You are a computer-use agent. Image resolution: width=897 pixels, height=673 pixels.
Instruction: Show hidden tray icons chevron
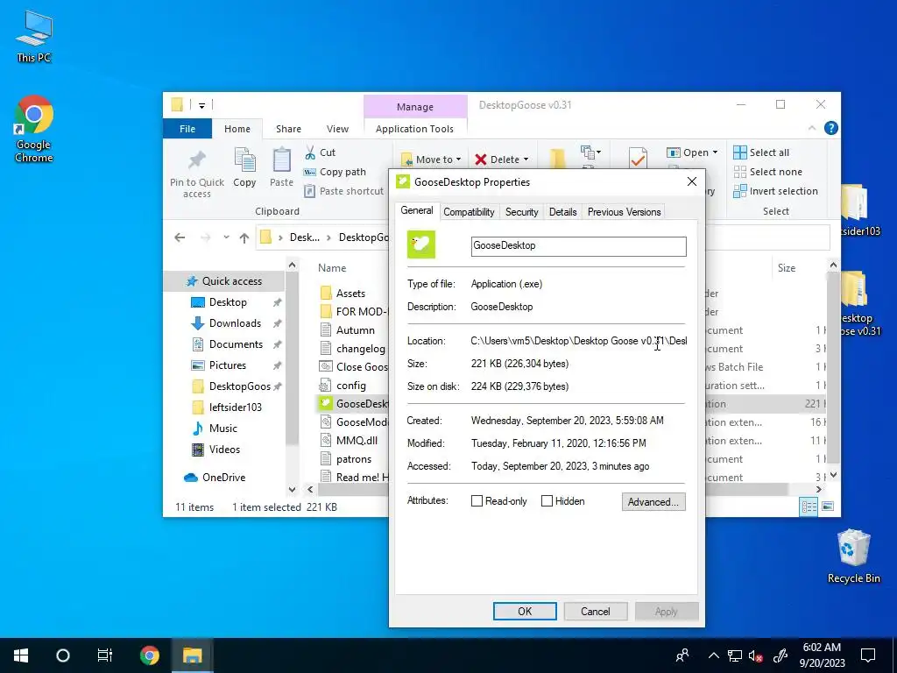[x=714, y=655]
